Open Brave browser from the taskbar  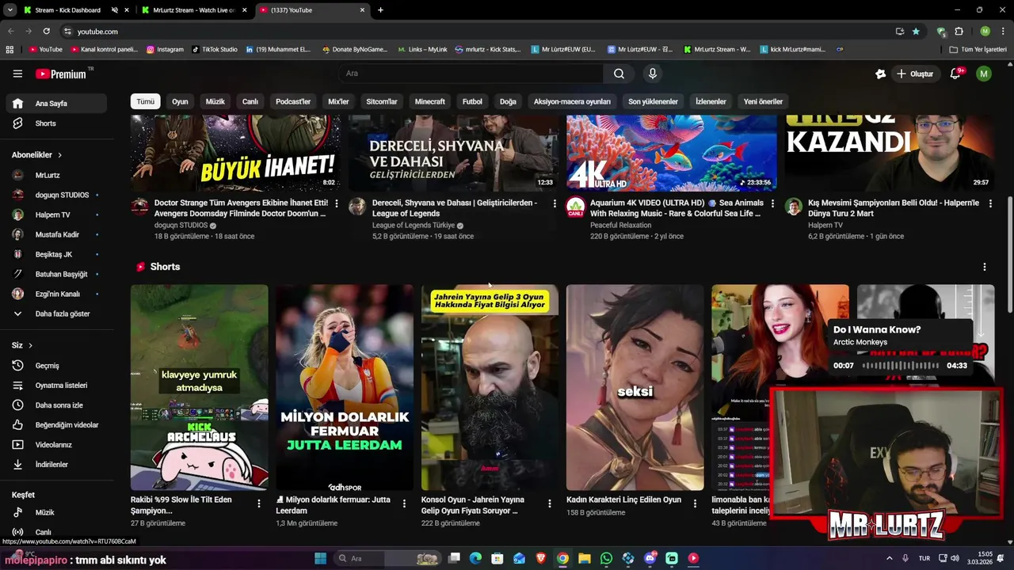pyautogui.click(x=541, y=558)
